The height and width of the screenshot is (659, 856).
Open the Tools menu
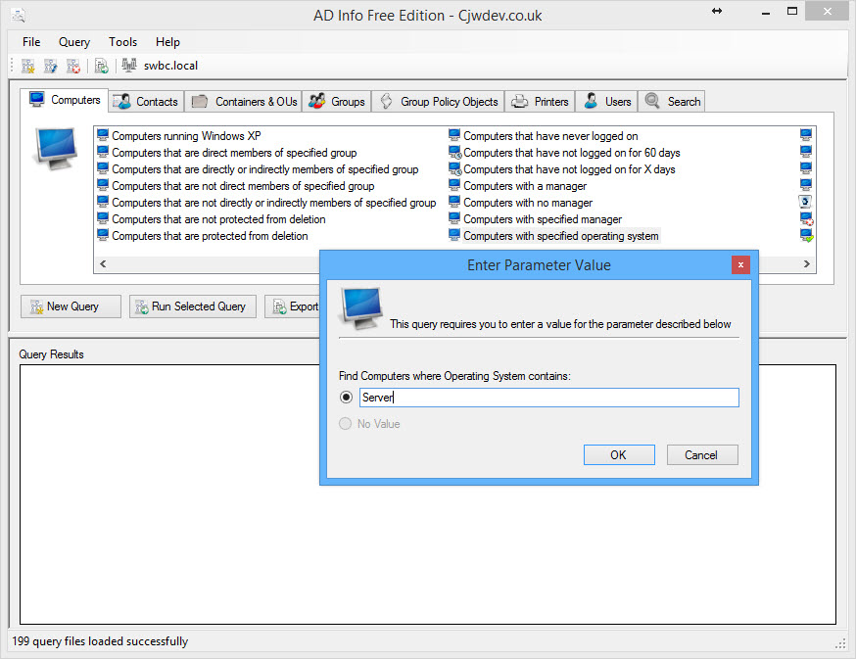click(x=122, y=42)
